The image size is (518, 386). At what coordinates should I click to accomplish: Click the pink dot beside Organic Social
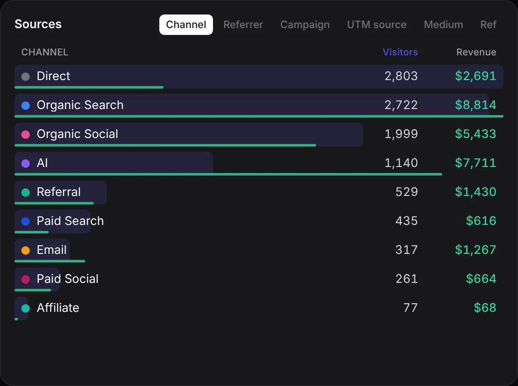(x=26, y=135)
